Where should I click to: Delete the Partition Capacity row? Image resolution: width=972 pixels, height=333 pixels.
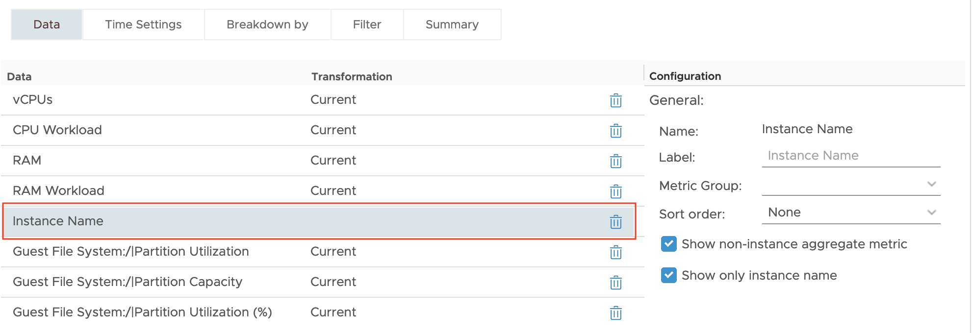click(x=615, y=283)
